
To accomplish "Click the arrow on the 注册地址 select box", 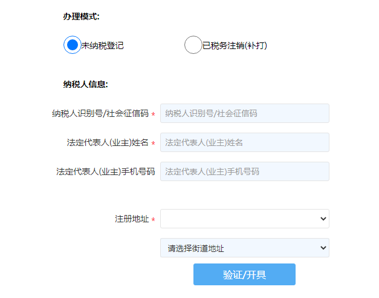I will [323, 219].
